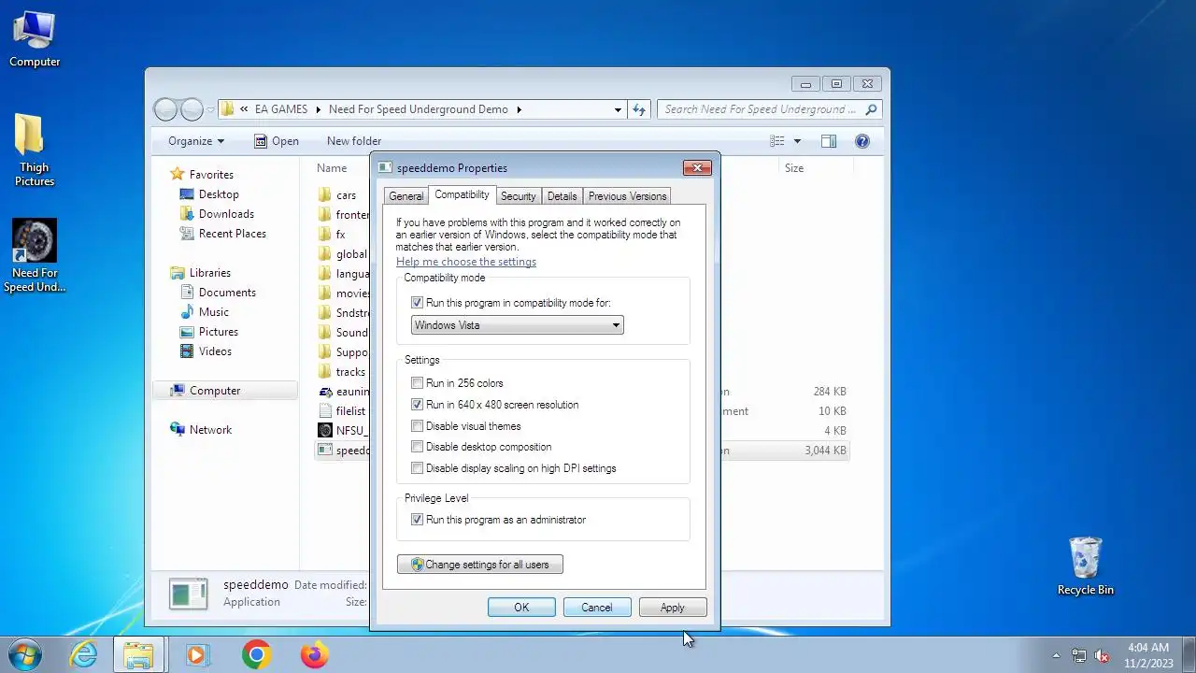Enable Disable visual themes option

click(x=417, y=426)
